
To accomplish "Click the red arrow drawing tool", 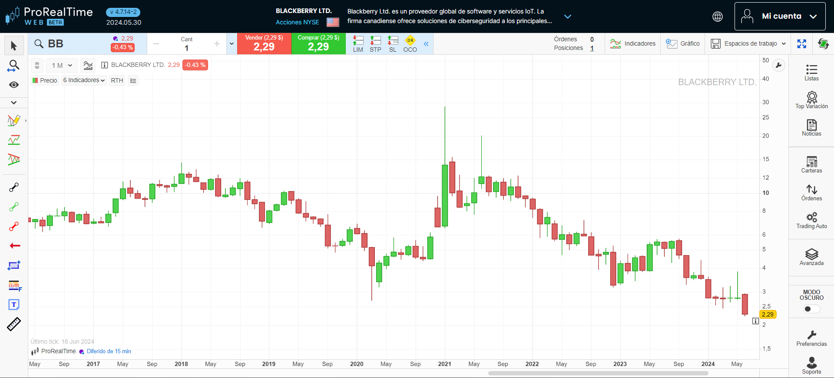I will (15, 246).
